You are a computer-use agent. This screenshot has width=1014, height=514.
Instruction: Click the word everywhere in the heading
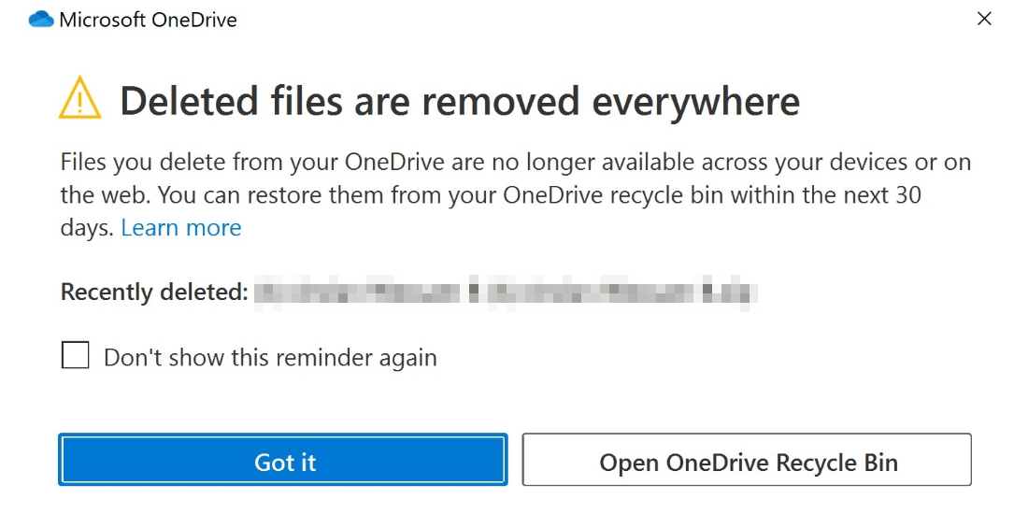(x=696, y=102)
